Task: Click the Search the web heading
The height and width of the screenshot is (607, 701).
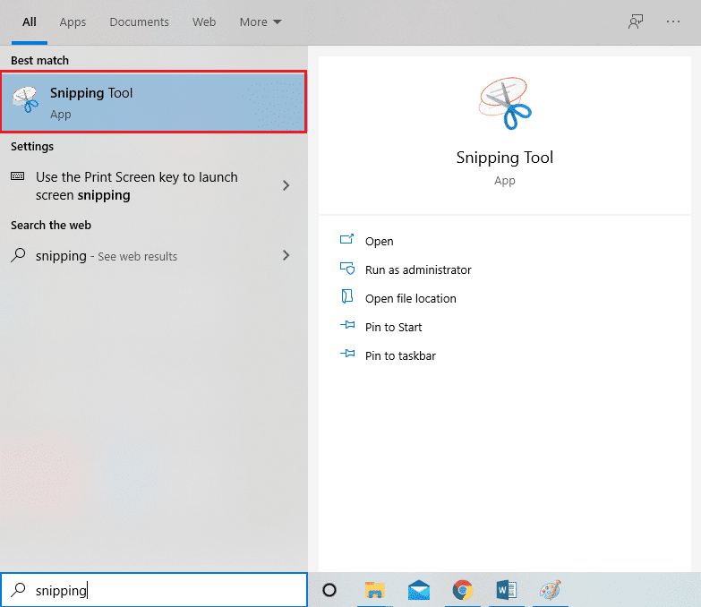Action: [x=51, y=226]
